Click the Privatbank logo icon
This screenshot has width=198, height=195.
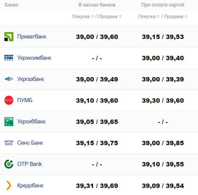(x=9, y=36)
